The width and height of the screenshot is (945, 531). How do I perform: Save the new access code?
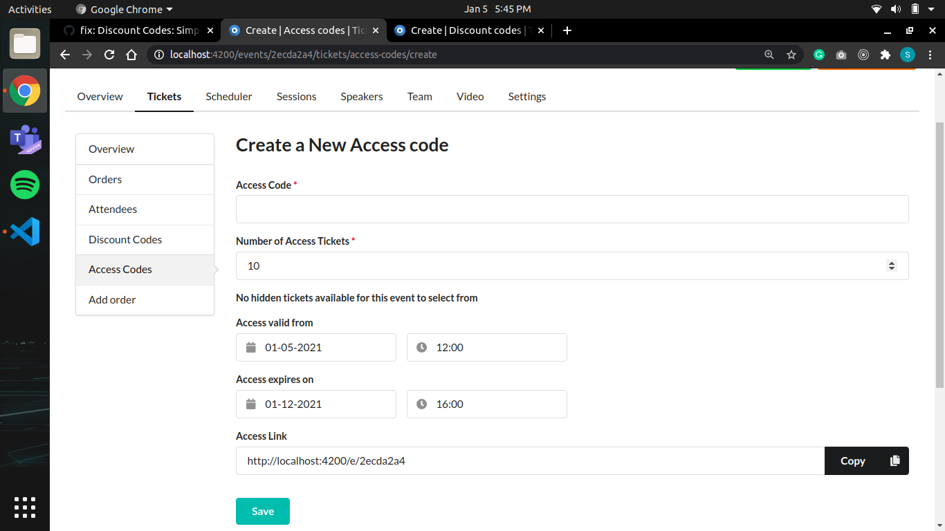[x=262, y=511]
